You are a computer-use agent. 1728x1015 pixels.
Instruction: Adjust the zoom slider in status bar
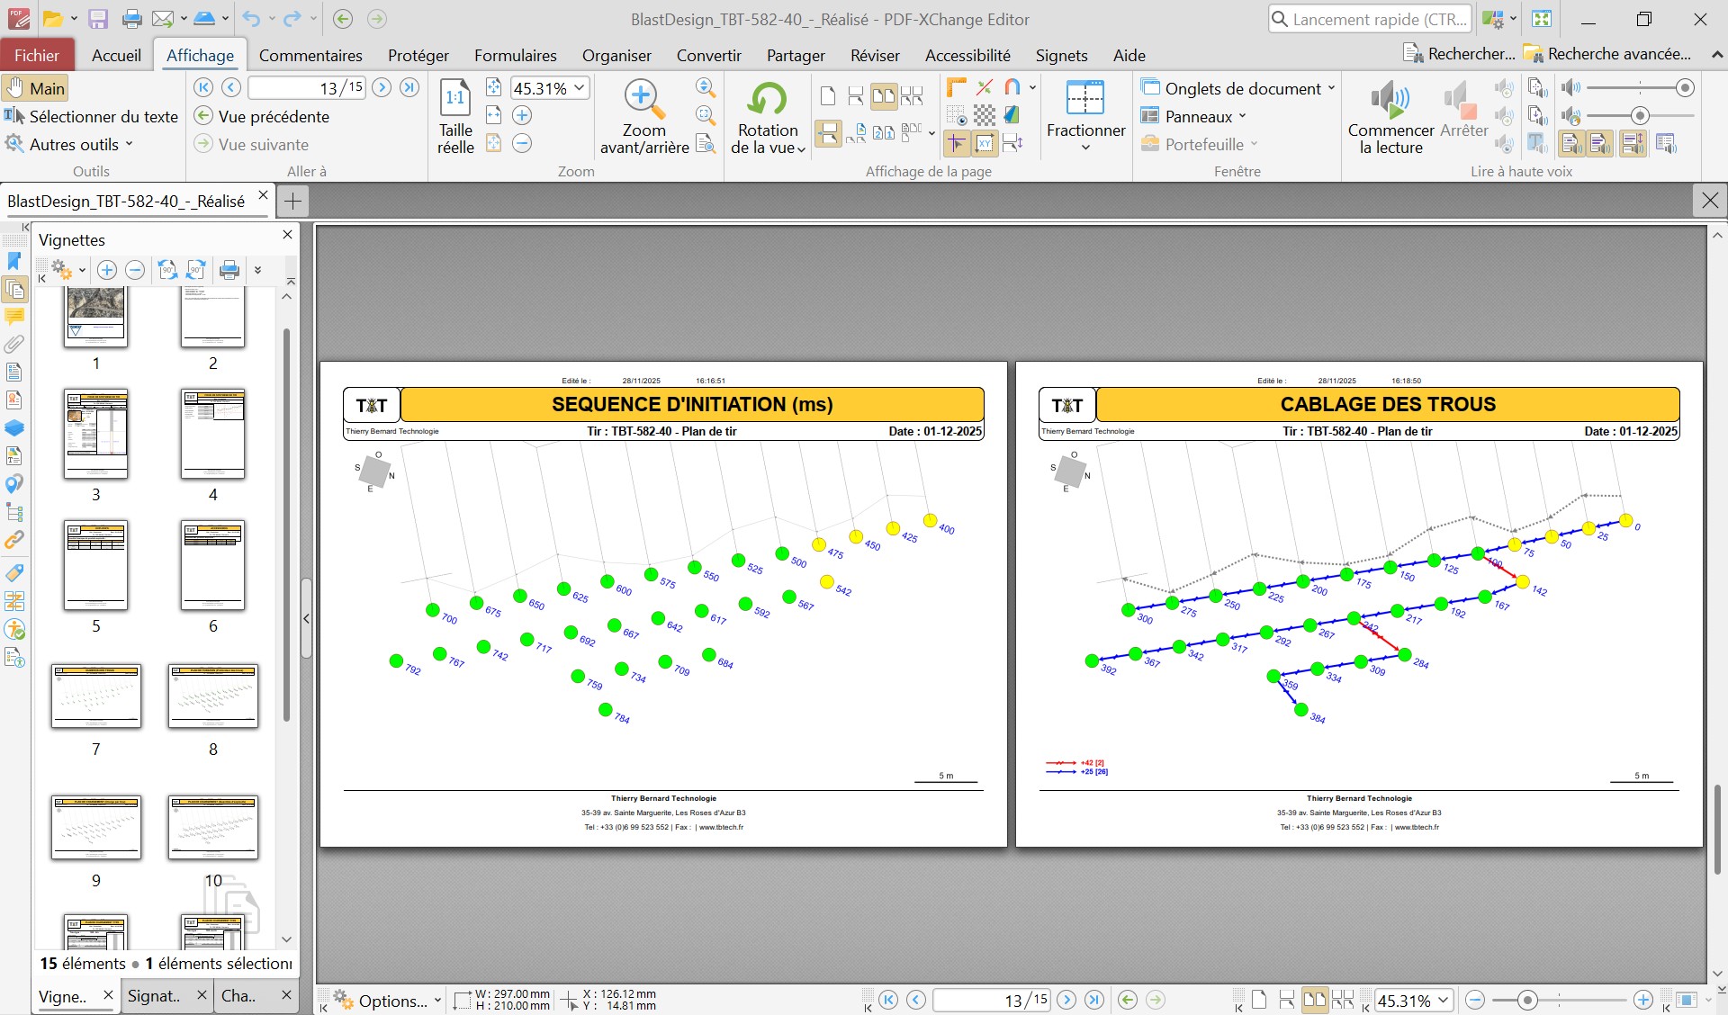[x=1526, y=1000]
